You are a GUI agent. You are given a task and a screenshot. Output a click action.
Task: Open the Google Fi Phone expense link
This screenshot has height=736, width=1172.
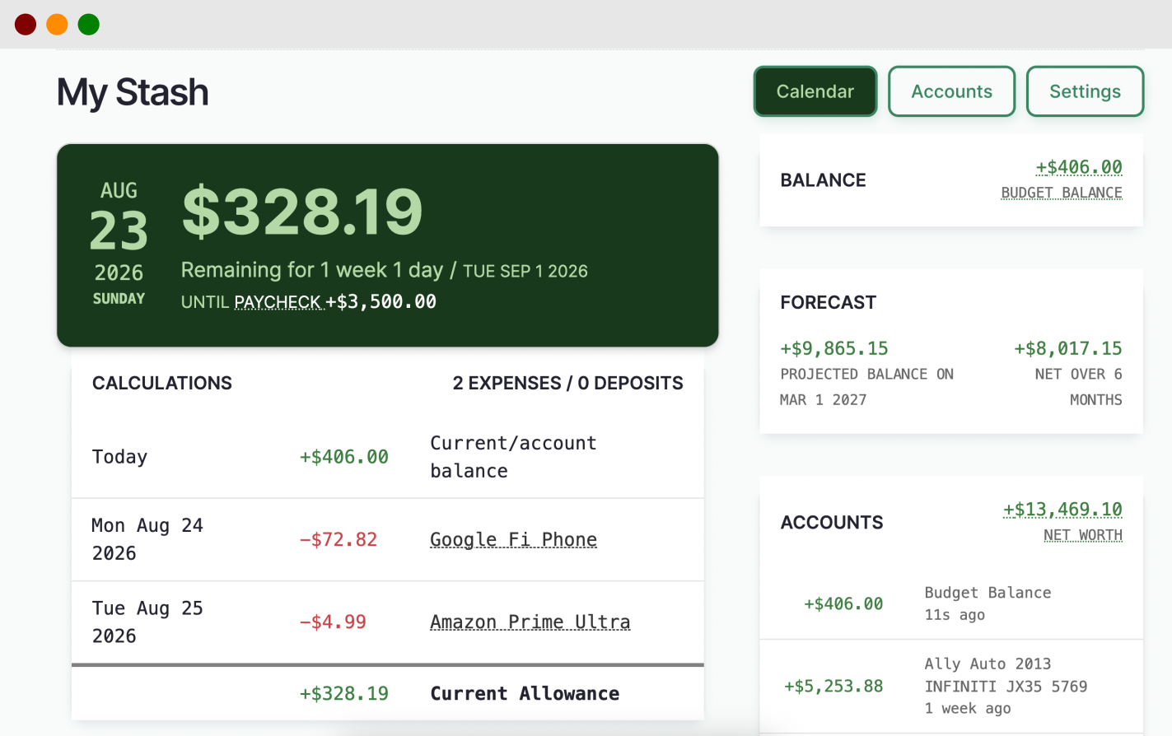tap(513, 539)
